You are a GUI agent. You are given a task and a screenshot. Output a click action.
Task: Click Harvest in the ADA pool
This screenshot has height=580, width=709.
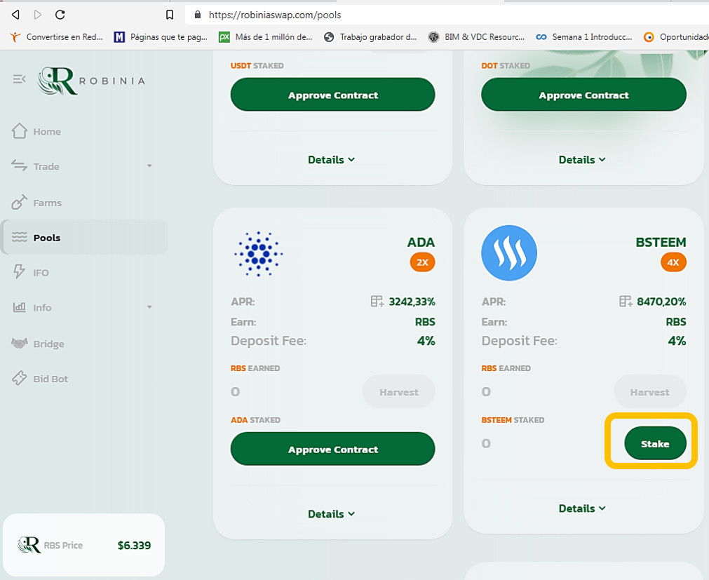(x=399, y=392)
